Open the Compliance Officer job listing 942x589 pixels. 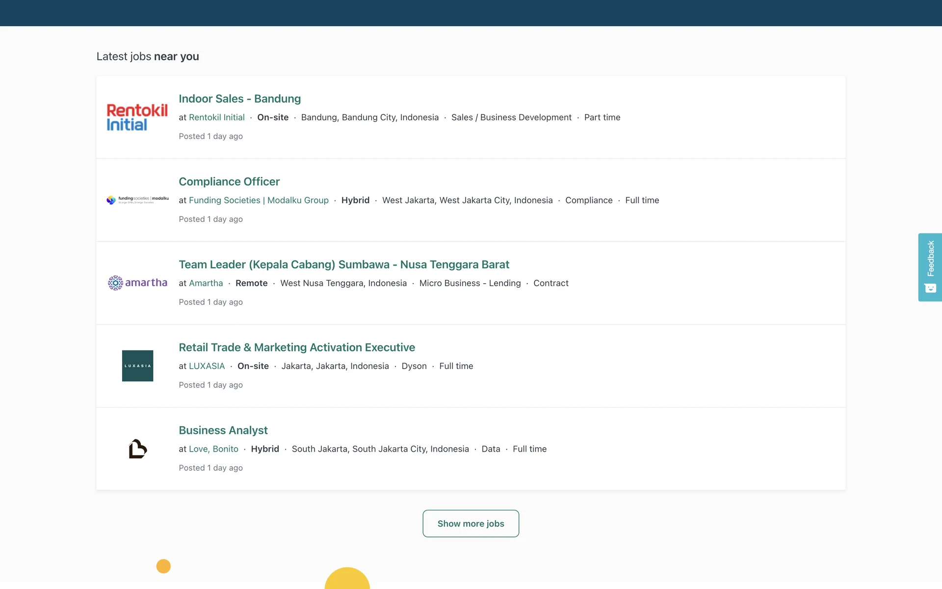[229, 182]
